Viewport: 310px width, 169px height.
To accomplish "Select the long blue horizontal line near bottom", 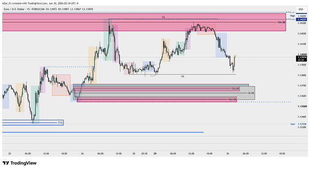I will tap(103, 132).
